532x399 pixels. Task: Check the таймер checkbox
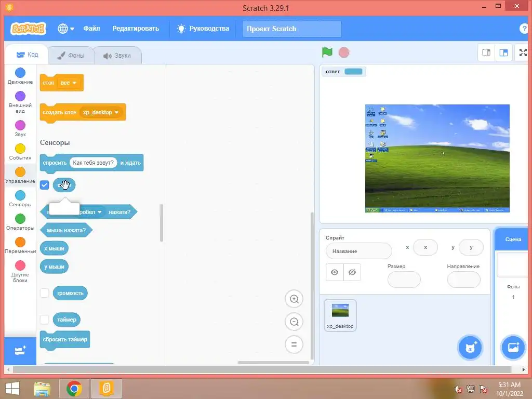point(45,320)
